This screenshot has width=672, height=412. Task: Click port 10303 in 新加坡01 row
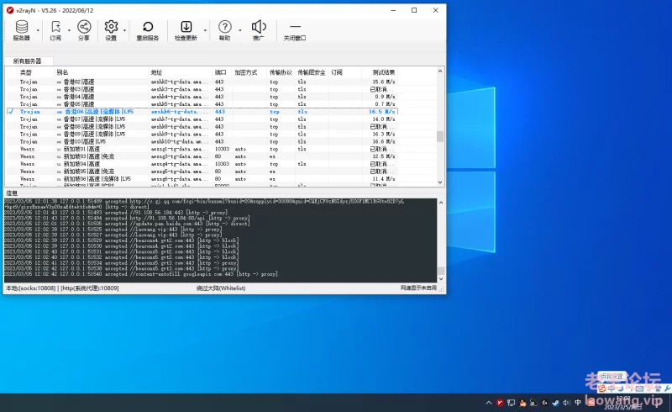click(222, 149)
